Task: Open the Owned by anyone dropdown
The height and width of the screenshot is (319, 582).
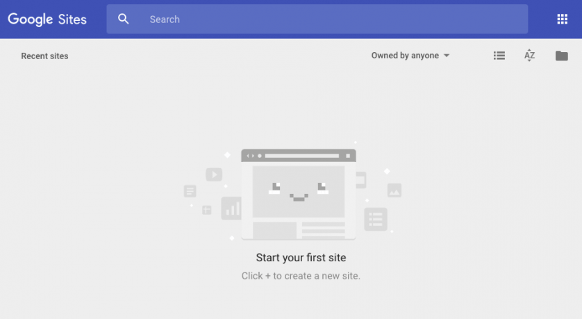Action: (x=410, y=56)
